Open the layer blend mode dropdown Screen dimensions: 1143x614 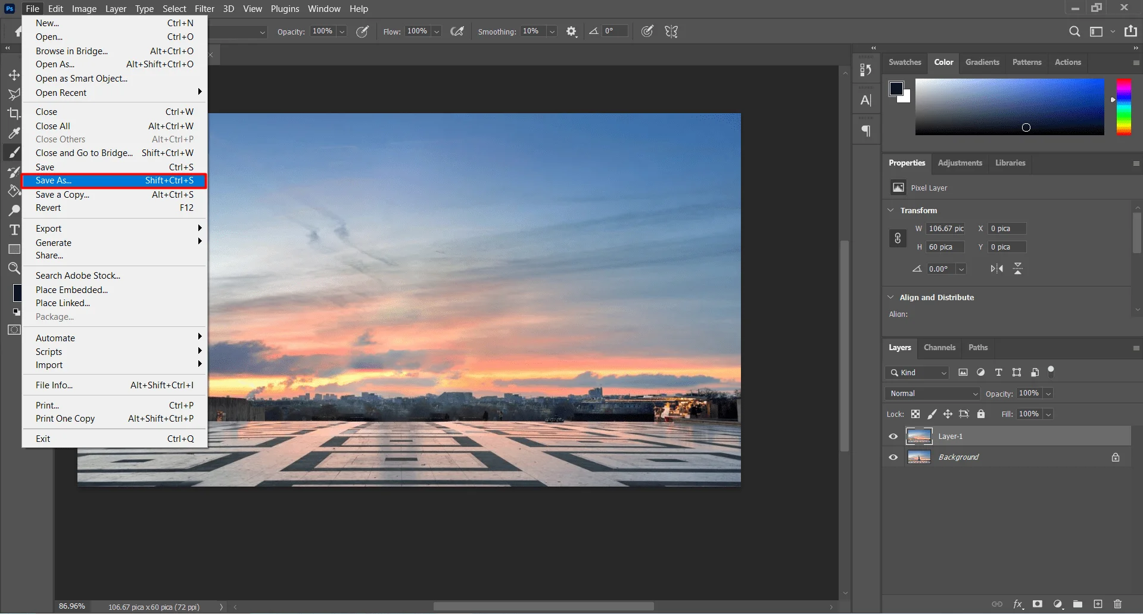point(932,394)
